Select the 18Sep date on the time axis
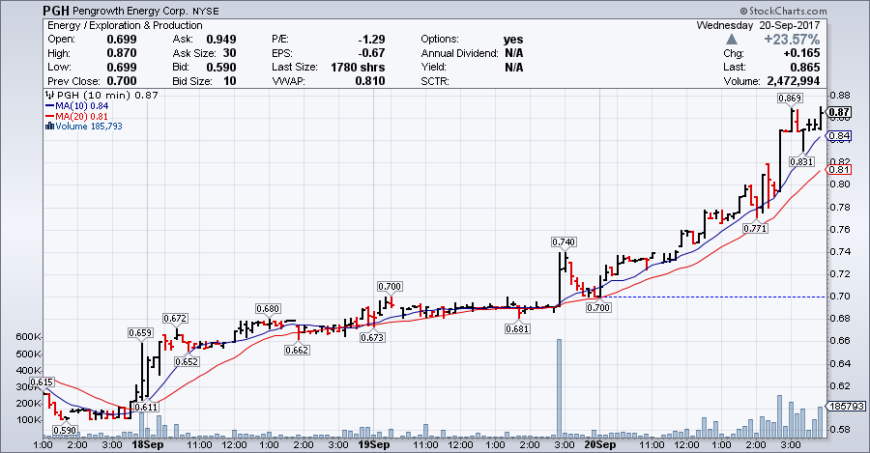This screenshot has width=870, height=453. (x=148, y=444)
